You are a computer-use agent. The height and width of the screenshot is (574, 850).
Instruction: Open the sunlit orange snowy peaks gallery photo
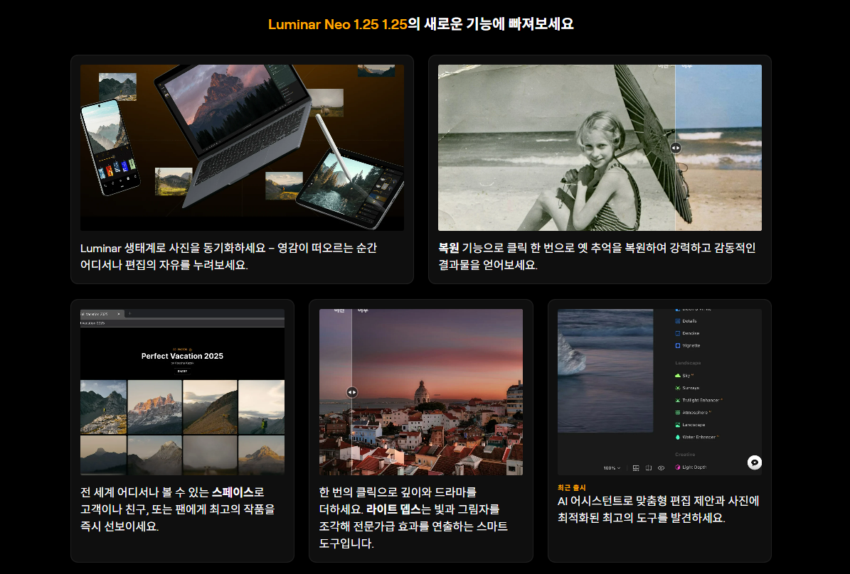click(155, 406)
